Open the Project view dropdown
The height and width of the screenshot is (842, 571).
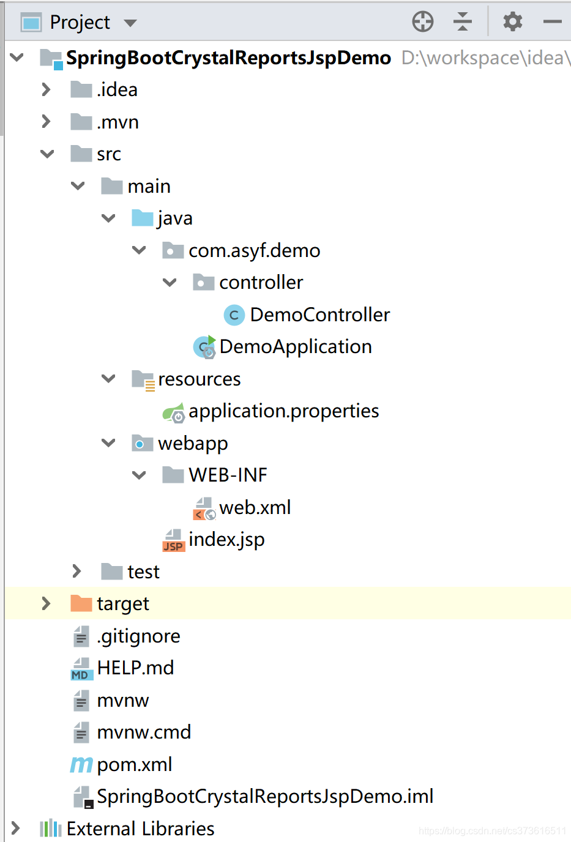click(x=130, y=23)
